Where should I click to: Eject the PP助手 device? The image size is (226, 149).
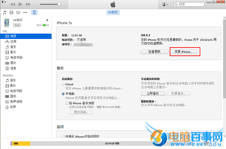(47, 20)
